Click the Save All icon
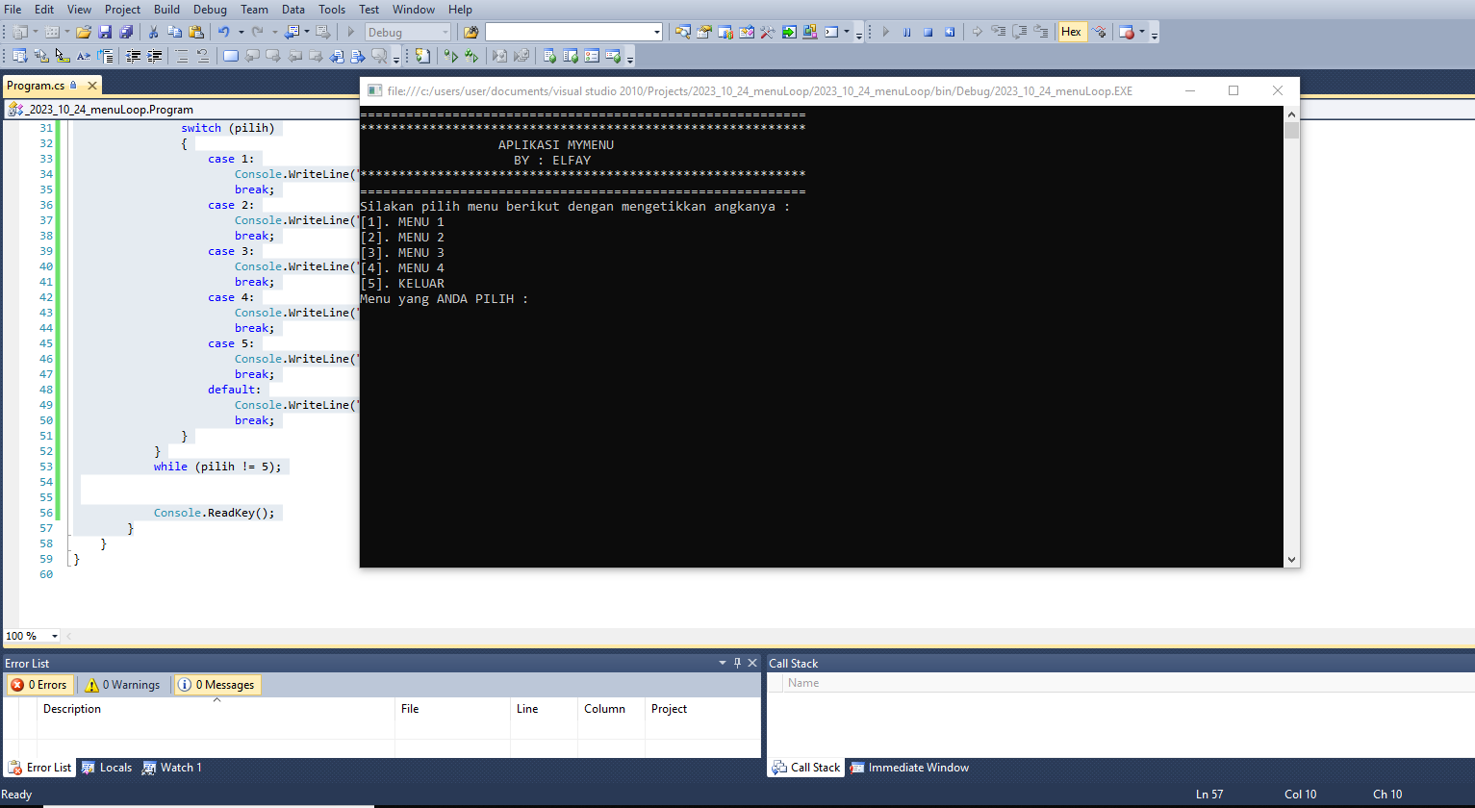The height and width of the screenshot is (808, 1475). point(126,32)
